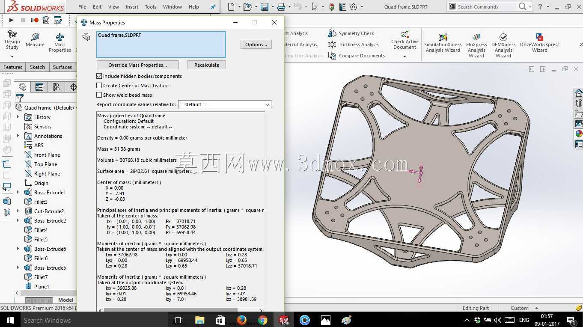Expand the History tree node
This screenshot has width=583, height=327.
[18, 117]
